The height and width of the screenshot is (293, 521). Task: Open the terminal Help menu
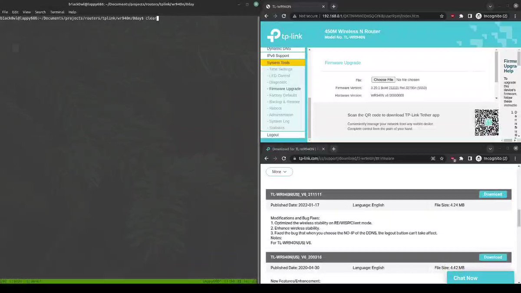[72, 12]
